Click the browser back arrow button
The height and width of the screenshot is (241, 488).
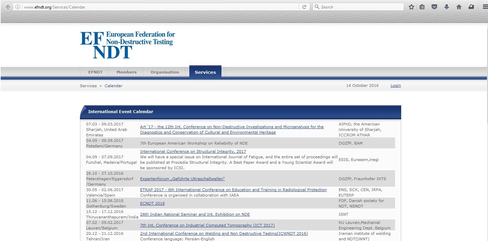tap(8, 7)
